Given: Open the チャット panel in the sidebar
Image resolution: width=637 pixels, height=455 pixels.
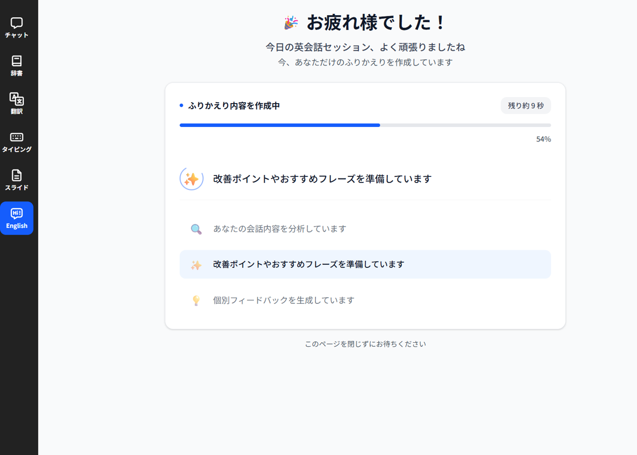Looking at the screenshot, I should [x=17, y=27].
